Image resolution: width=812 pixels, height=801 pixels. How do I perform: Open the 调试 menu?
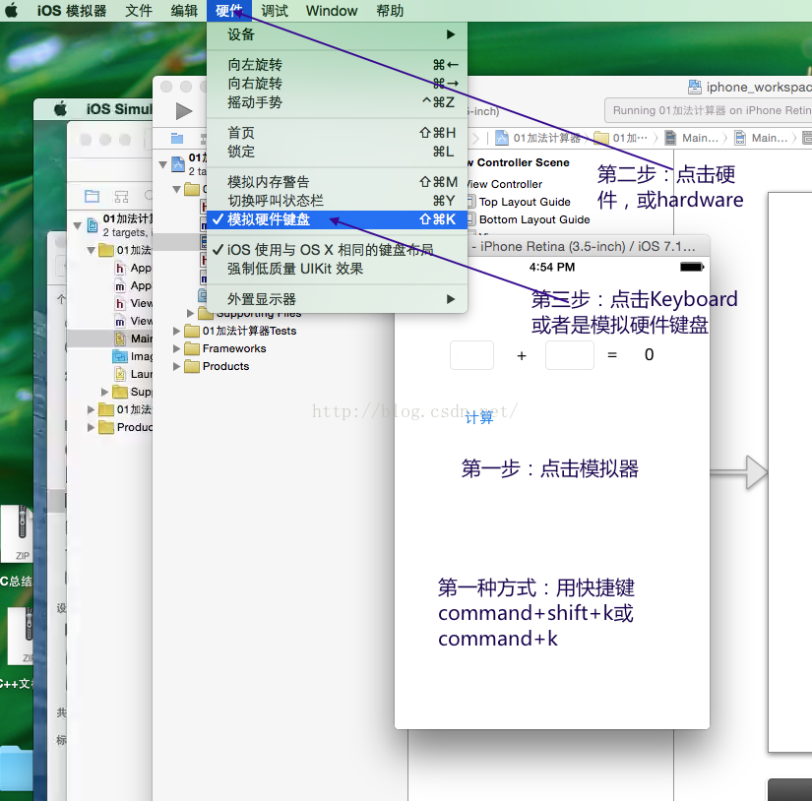[275, 11]
